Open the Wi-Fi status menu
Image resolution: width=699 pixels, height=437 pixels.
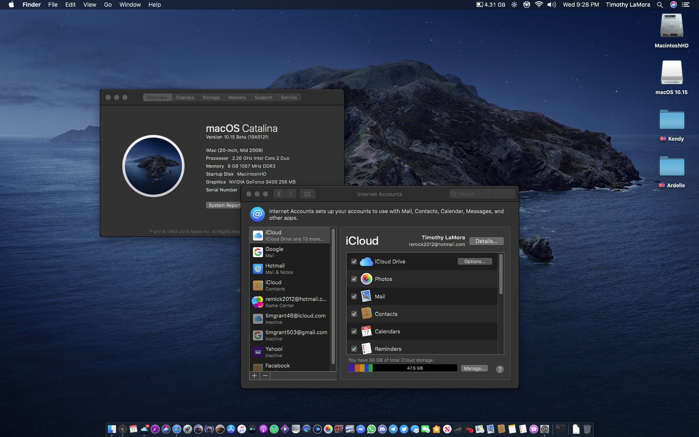click(539, 5)
